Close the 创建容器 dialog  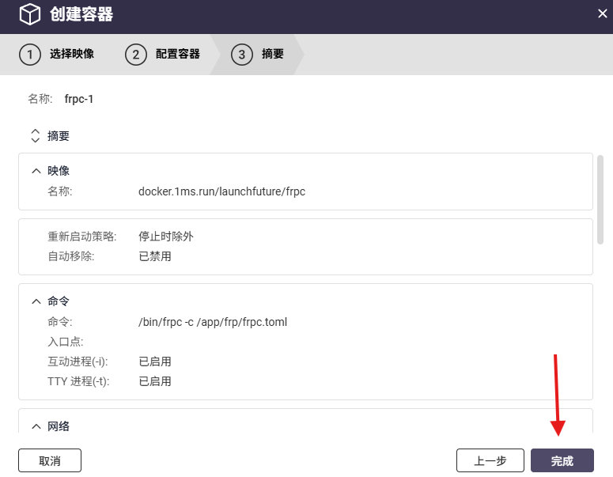click(603, 13)
